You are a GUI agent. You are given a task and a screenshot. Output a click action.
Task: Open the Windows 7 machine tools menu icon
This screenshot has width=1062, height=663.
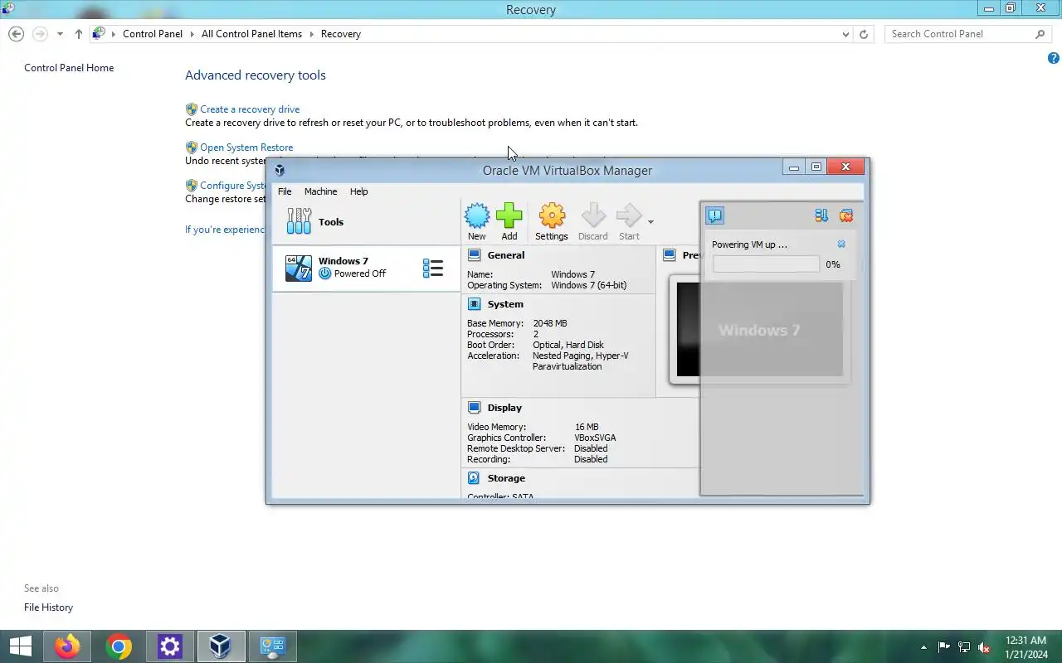click(x=433, y=268)
